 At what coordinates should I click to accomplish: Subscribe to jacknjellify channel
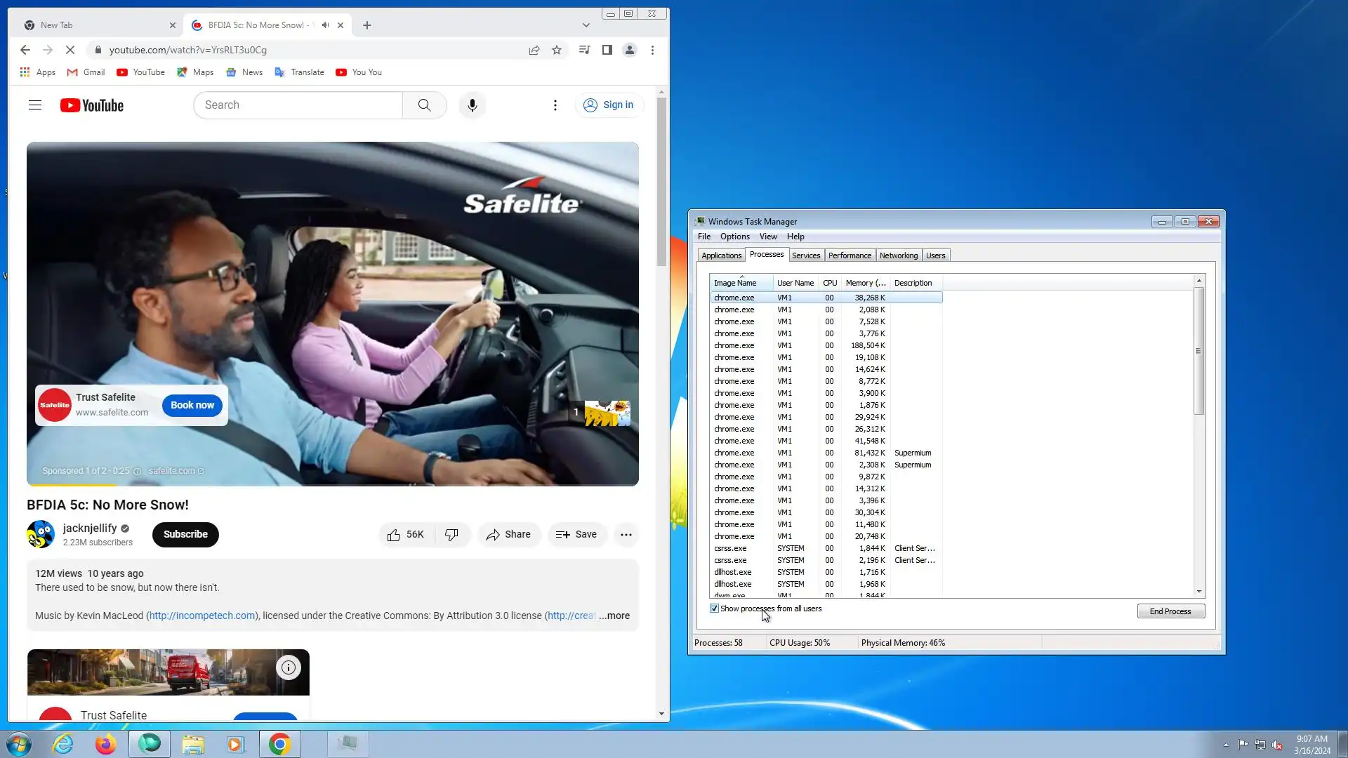(x=185, y=535)
